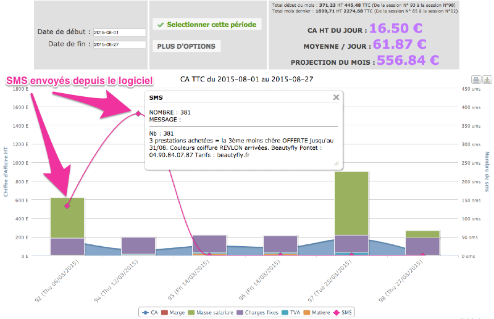494x319 pixels.
Task: Expand the PLUS D'OPTIONS section
Action: (186, 46)
